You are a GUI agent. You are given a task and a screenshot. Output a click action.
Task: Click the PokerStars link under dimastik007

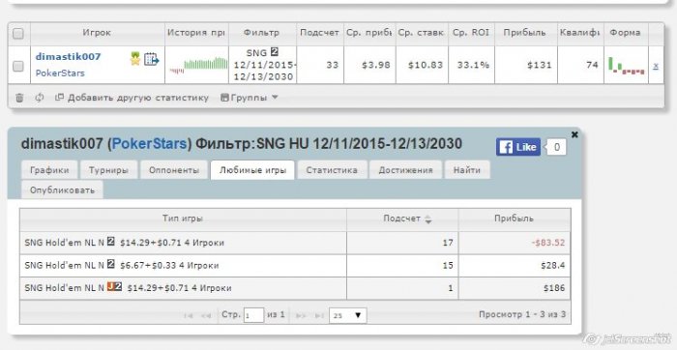[x=60, y=73]
